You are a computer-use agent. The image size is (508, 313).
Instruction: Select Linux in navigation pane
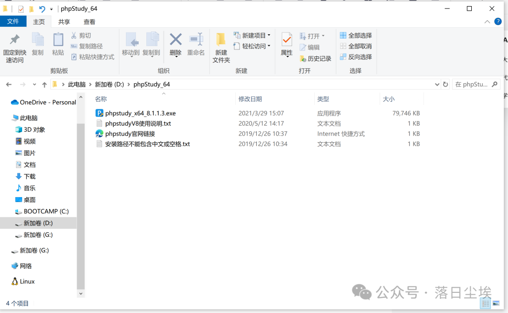tap(23, 281)
